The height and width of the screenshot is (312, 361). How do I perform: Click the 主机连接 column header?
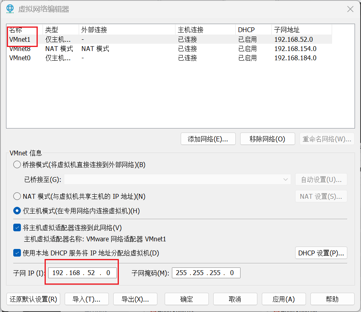[205, 30]
